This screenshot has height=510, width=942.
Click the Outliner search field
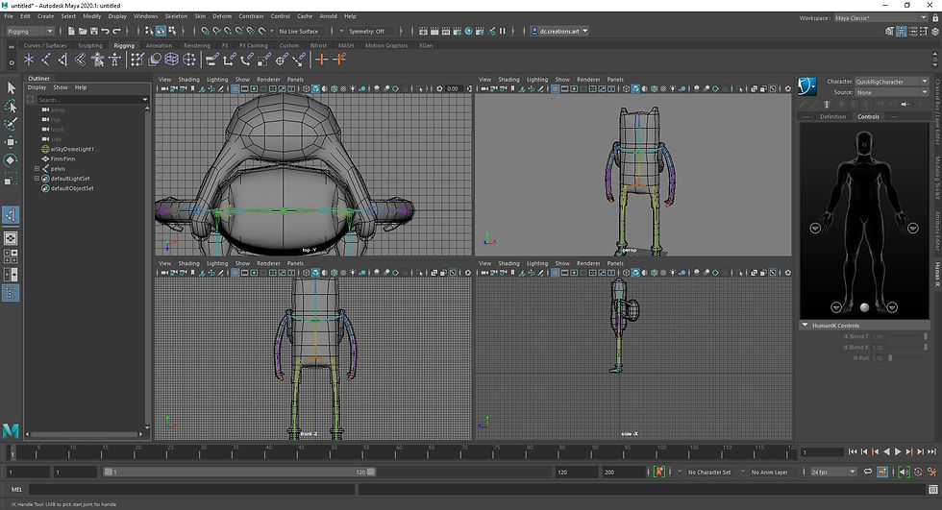click(x=88, y=99)
